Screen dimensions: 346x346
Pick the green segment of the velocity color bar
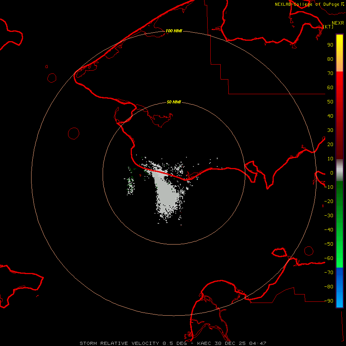339,225
